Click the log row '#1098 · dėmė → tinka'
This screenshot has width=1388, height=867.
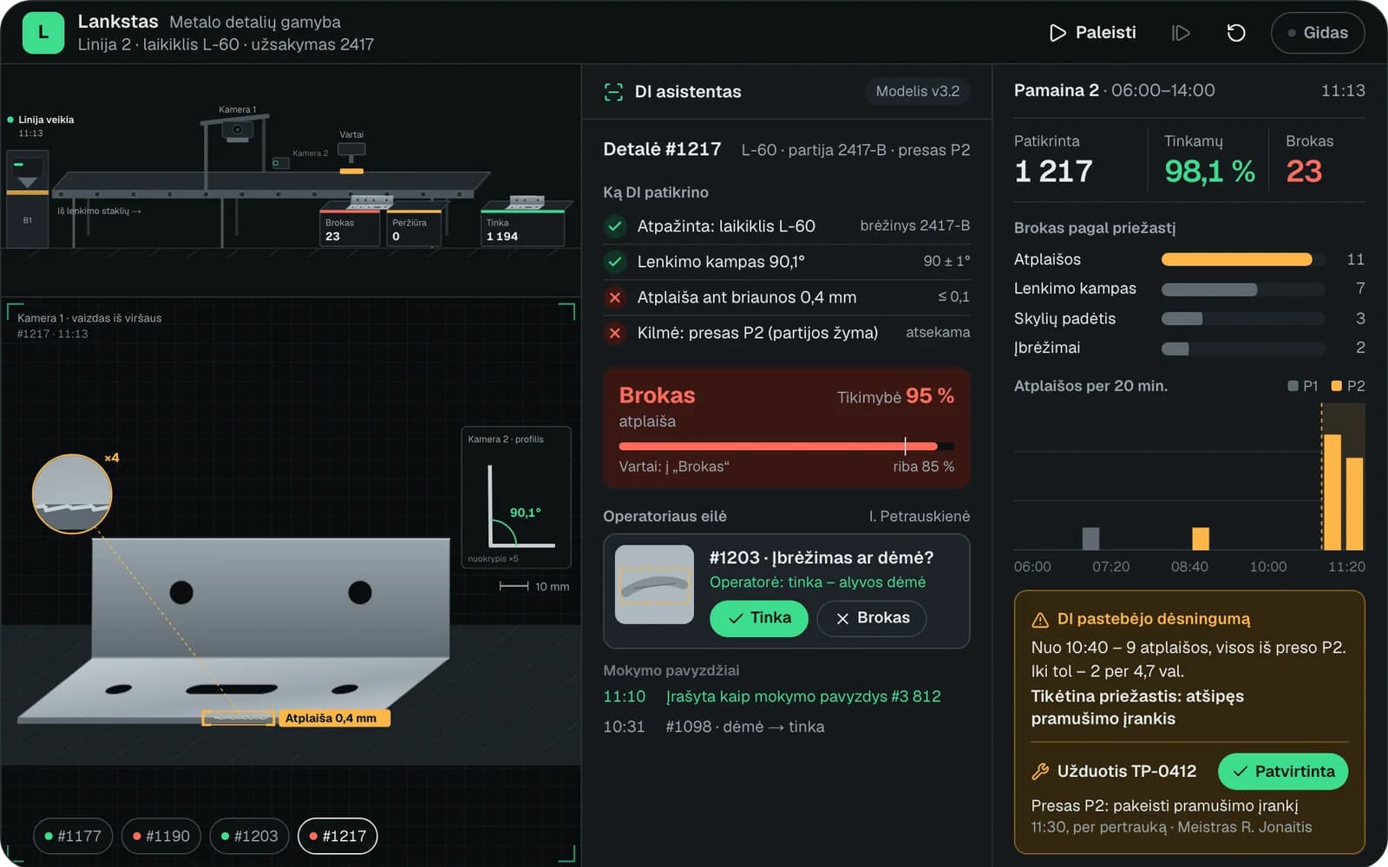tap(714, 727)
